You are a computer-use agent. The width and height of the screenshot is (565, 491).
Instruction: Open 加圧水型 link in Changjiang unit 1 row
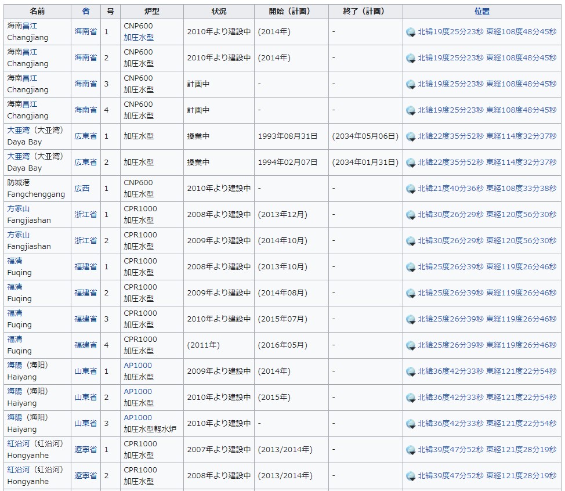pyautogui.click(x=139, y=38)
